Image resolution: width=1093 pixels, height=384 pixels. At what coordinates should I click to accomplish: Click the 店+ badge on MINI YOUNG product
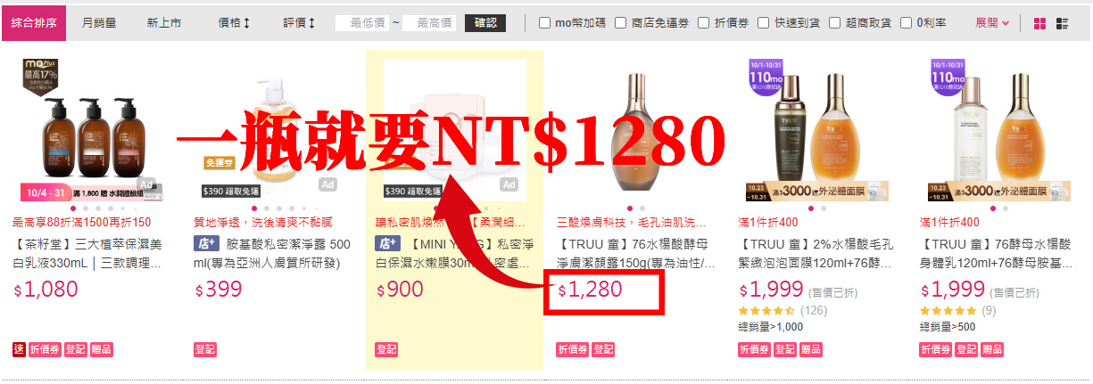388,243
